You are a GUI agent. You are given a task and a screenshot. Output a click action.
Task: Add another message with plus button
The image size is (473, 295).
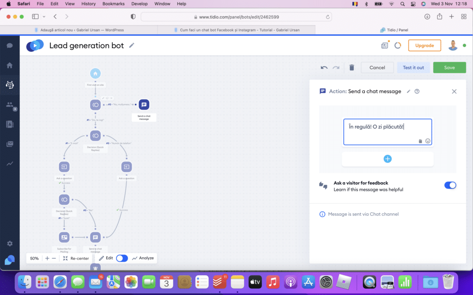coord(388,159)
